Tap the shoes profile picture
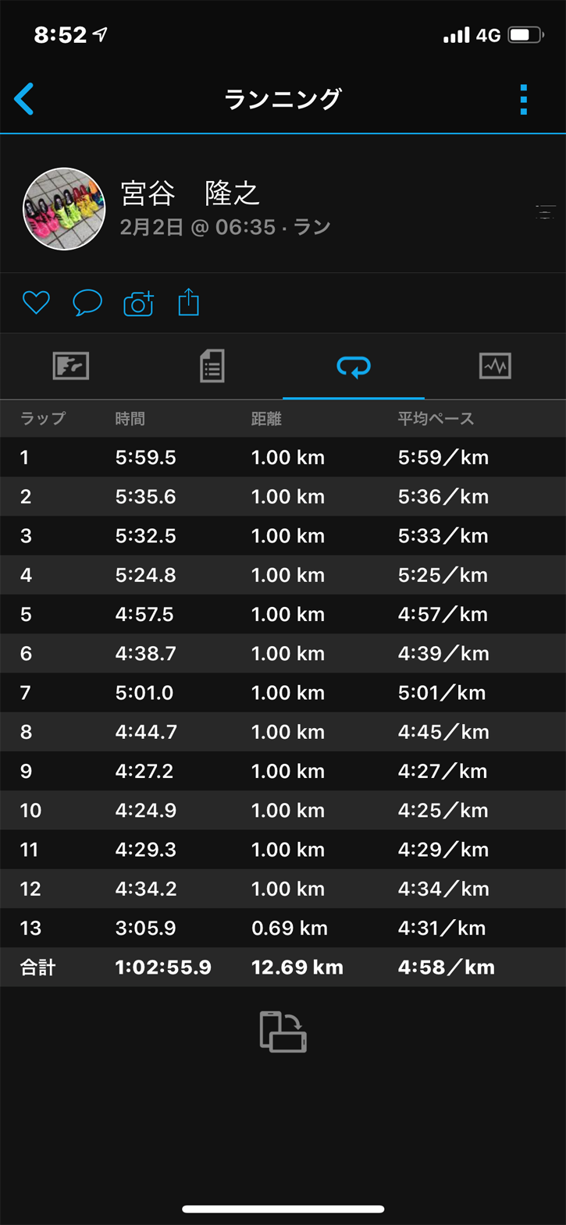 point(64,209)
